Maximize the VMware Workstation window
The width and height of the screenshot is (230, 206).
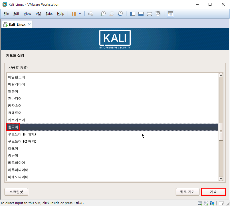[210, 4]
